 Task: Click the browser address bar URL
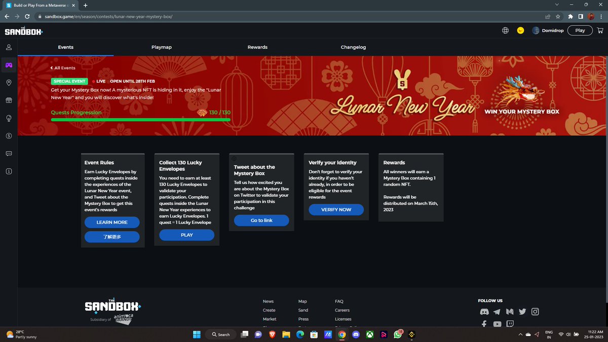[x=108, y=16]
